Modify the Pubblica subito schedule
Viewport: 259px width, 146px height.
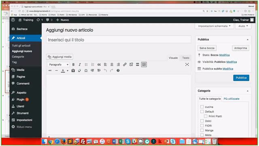(228, 69)
